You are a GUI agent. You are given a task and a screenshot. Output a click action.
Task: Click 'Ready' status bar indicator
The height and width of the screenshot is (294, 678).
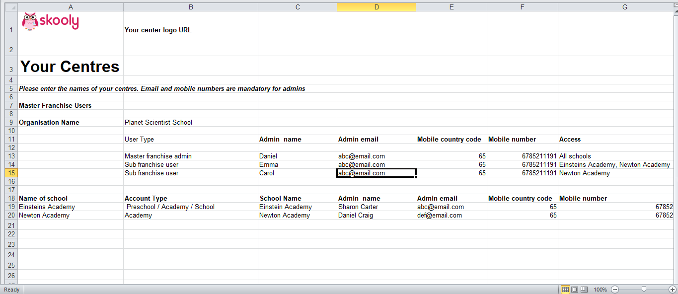11,290
